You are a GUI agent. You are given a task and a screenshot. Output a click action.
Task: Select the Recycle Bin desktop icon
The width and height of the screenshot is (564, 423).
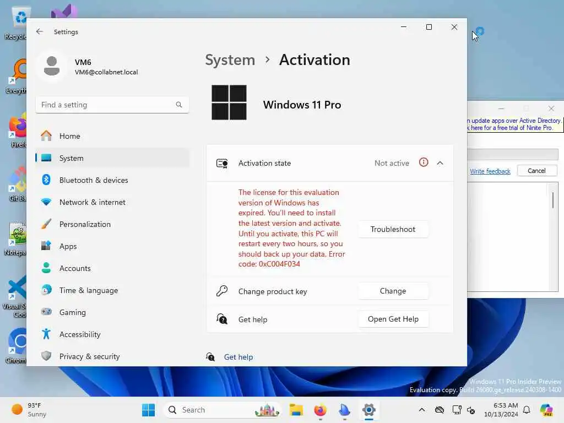(x=17, y=22)
